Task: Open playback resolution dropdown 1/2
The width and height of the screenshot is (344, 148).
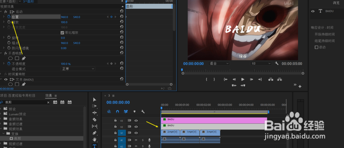Action: coord(261,63)
